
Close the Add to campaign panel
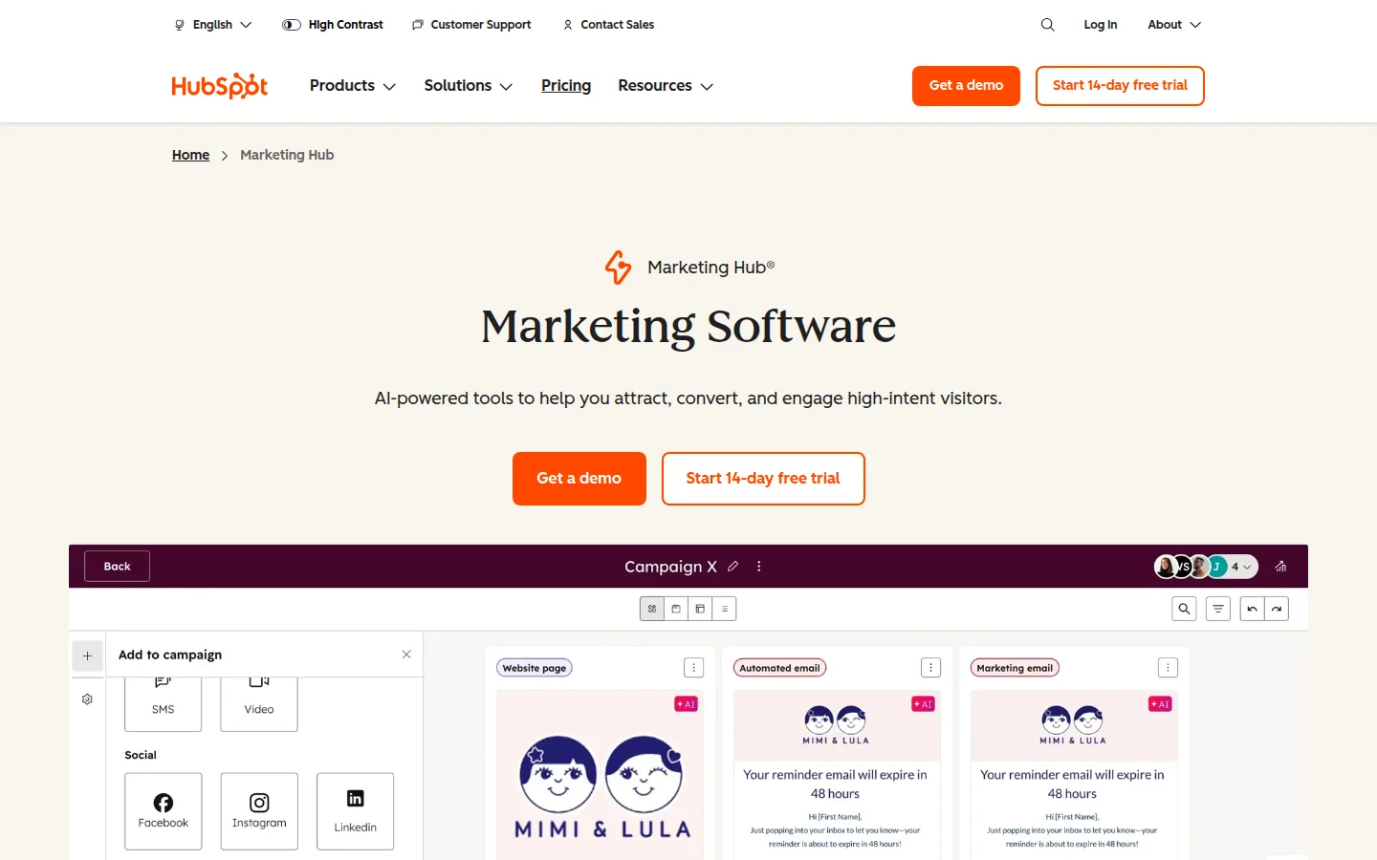pos(406,655)
